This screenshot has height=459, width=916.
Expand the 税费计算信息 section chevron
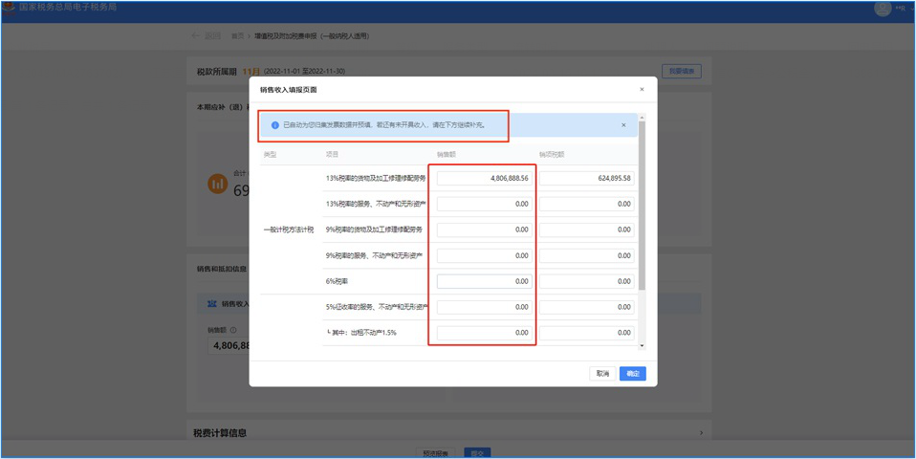[x=701, y=433]
